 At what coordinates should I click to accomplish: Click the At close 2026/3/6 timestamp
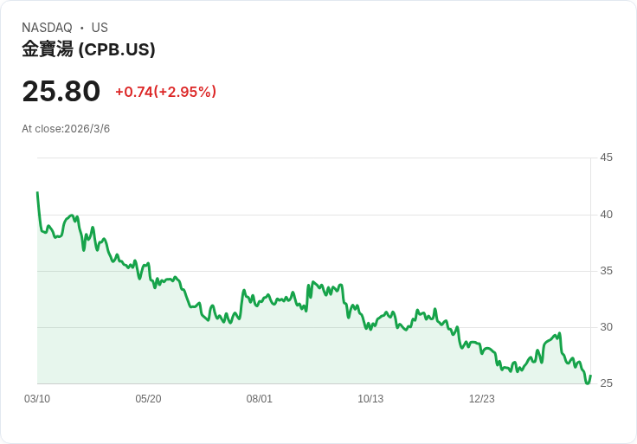coord(66,129)
